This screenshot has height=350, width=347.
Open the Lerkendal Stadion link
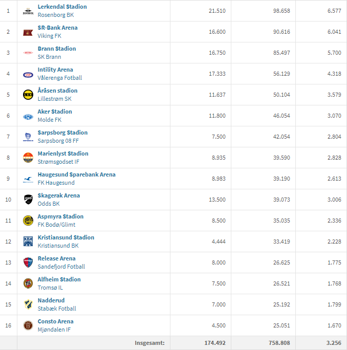[x=62, y=7]
